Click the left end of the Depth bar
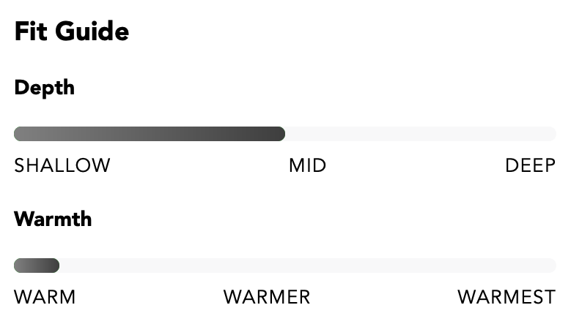582x335 pixels. point(18,134)
